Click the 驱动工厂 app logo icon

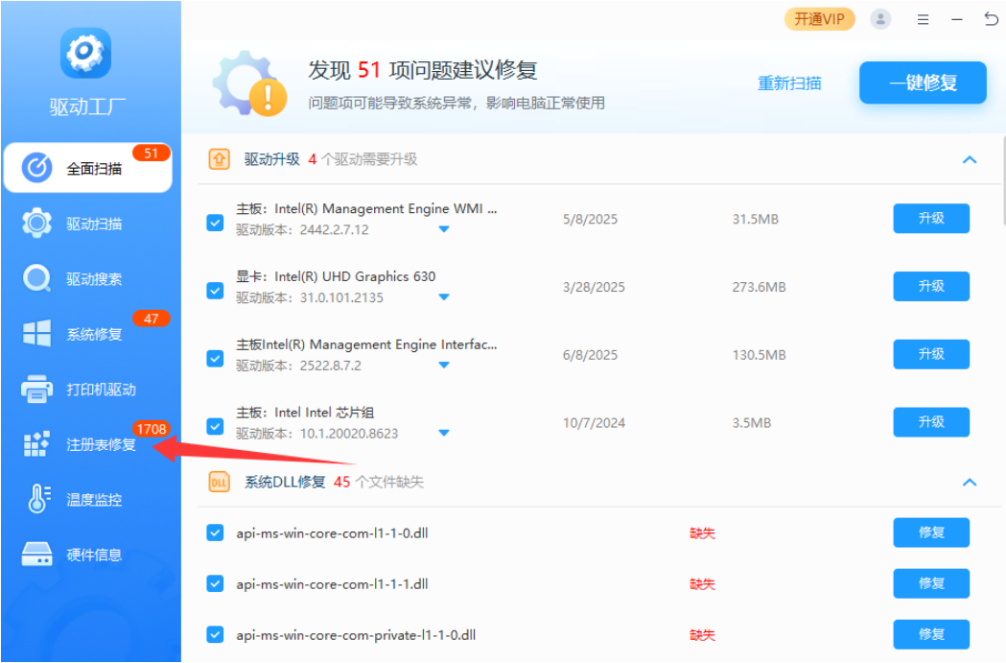[85, 54]
